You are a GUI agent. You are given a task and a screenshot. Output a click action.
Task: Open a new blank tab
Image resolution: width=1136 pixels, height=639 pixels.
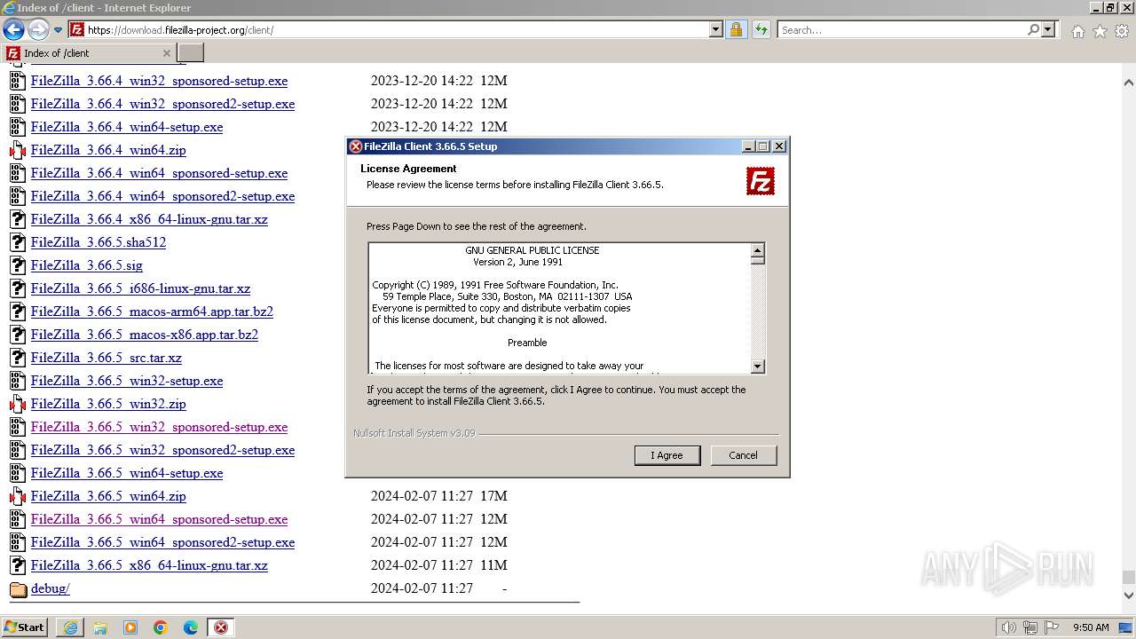(191, 53)
